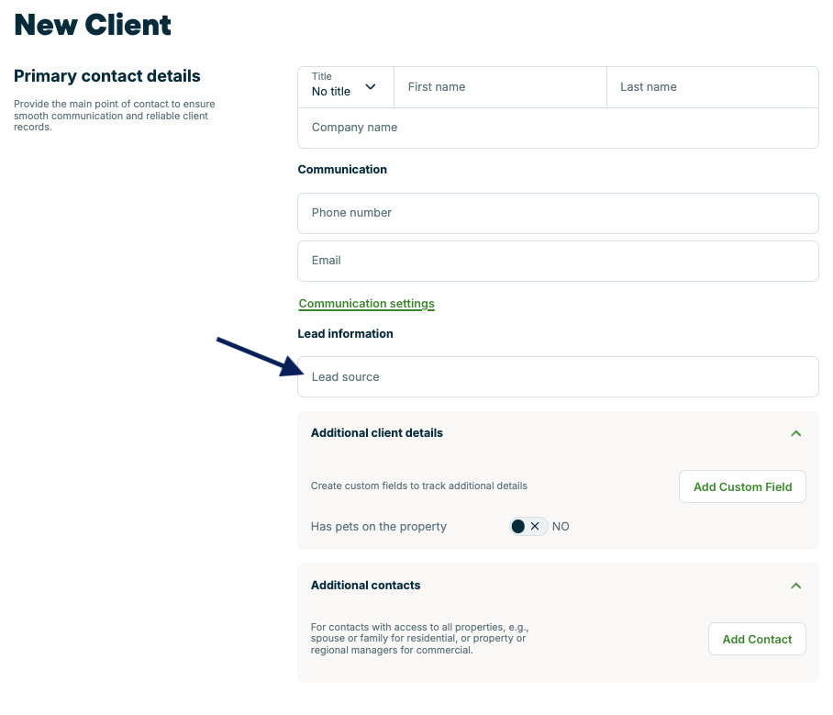
Task: Collapse Additional client details using its chevron
Action: tap(795, 433)
